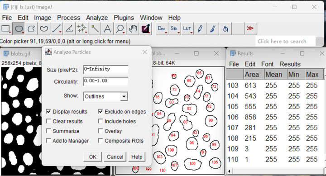Choose the Polygon selection tool

coord(31,29)
